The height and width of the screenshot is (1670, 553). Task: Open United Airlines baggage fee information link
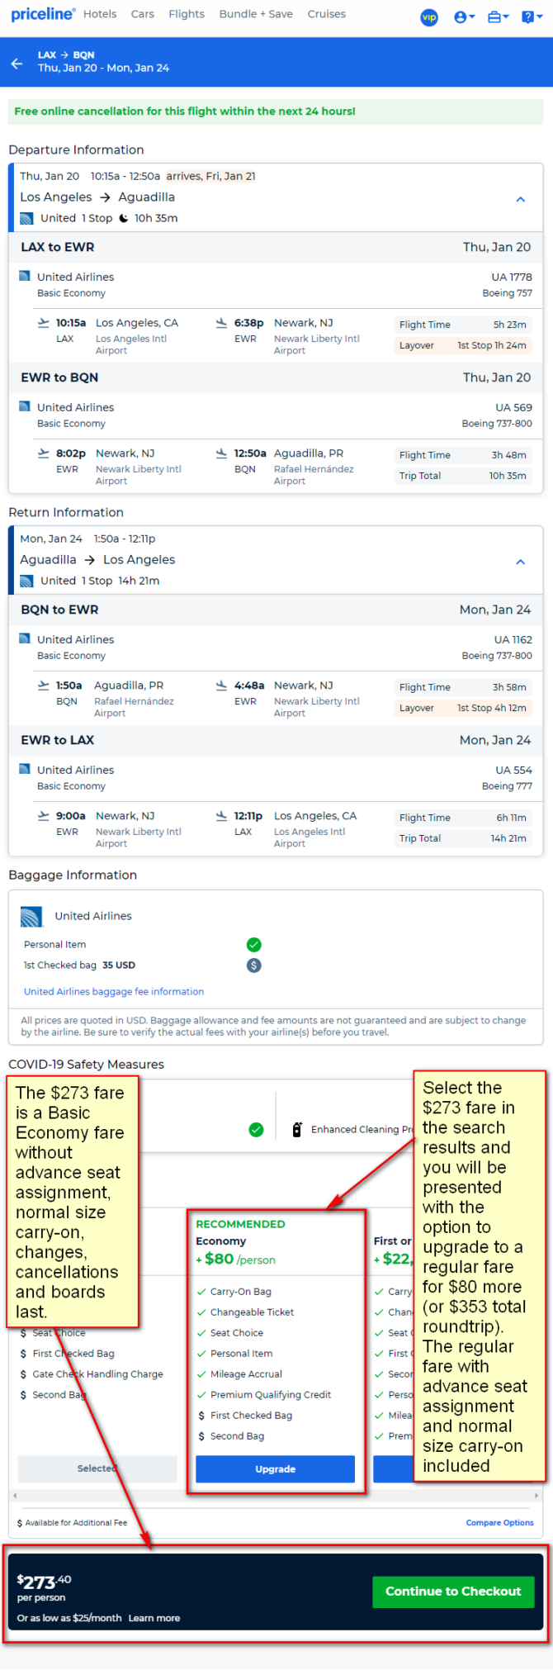click(x=114, y=991)
